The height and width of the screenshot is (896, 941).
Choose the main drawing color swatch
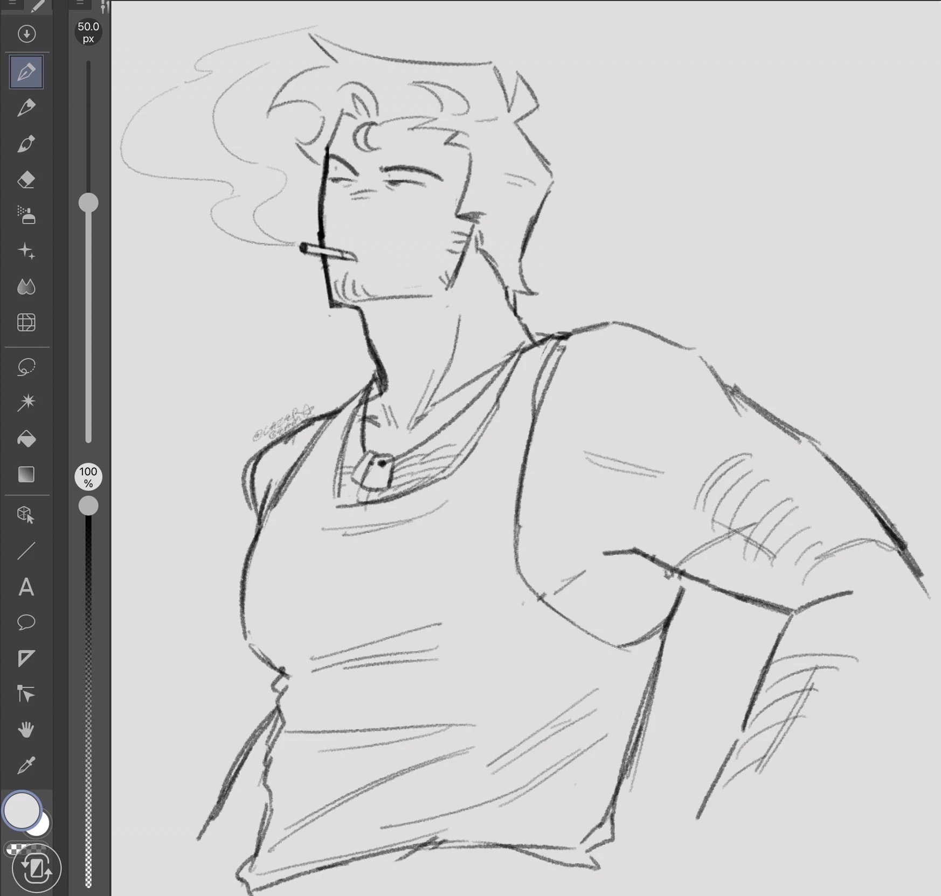coord(22,810)
